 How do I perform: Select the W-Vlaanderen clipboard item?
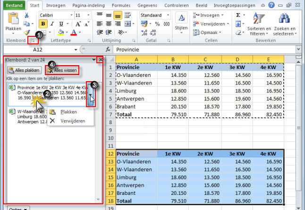[x=28, y=117]
